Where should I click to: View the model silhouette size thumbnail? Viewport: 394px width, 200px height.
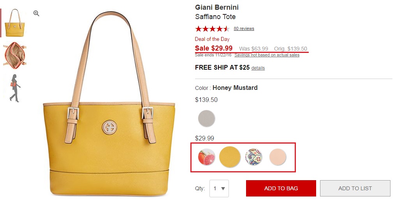point(14,88)
